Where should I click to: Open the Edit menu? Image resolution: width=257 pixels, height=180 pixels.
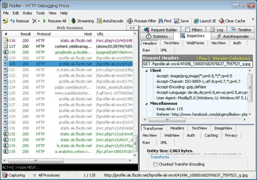16,13
